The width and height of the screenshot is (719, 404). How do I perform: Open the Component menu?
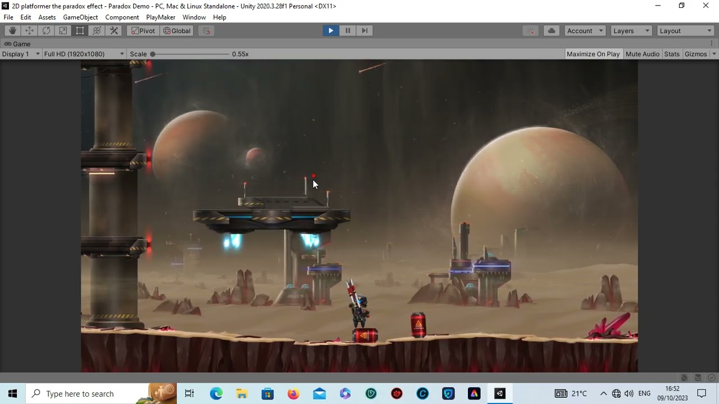[x=122, y=17]
